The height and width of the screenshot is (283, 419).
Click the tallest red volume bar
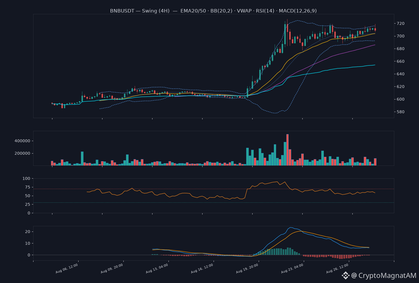pos(287,150)
